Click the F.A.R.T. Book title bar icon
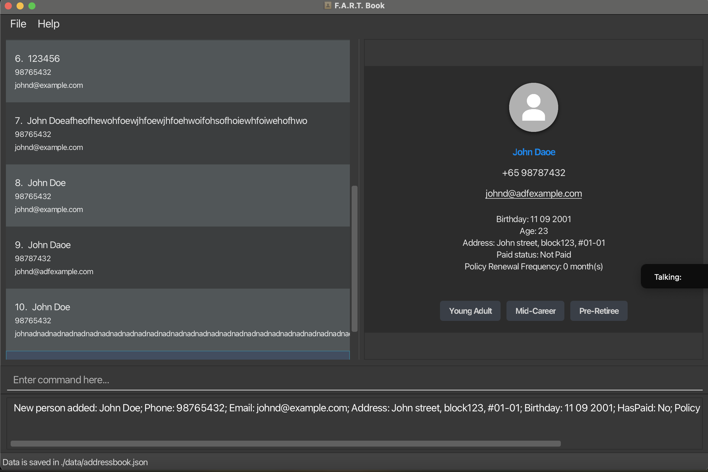Viewport: 708px width, 472px height. pos(327,5)
